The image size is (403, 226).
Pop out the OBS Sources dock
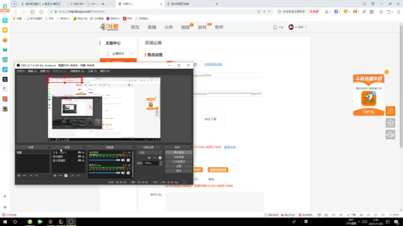(84, 147)
